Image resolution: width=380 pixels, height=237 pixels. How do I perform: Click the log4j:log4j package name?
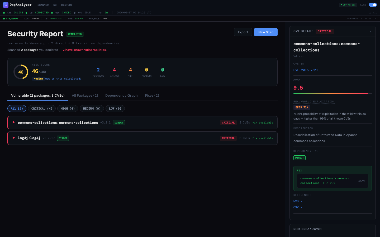(29, 138)
